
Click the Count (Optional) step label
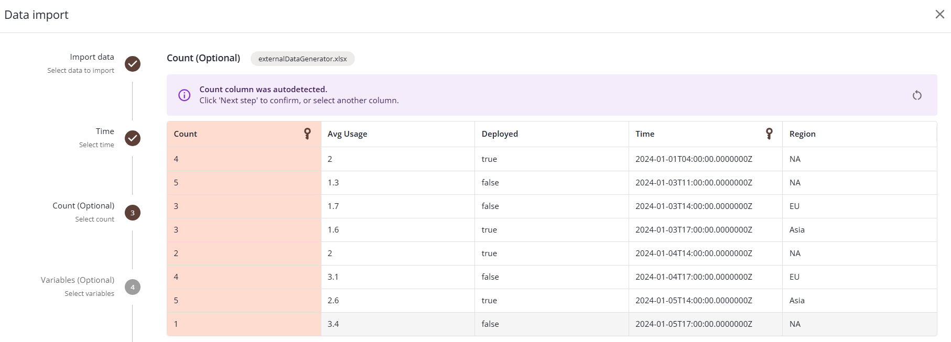[83, 206]
